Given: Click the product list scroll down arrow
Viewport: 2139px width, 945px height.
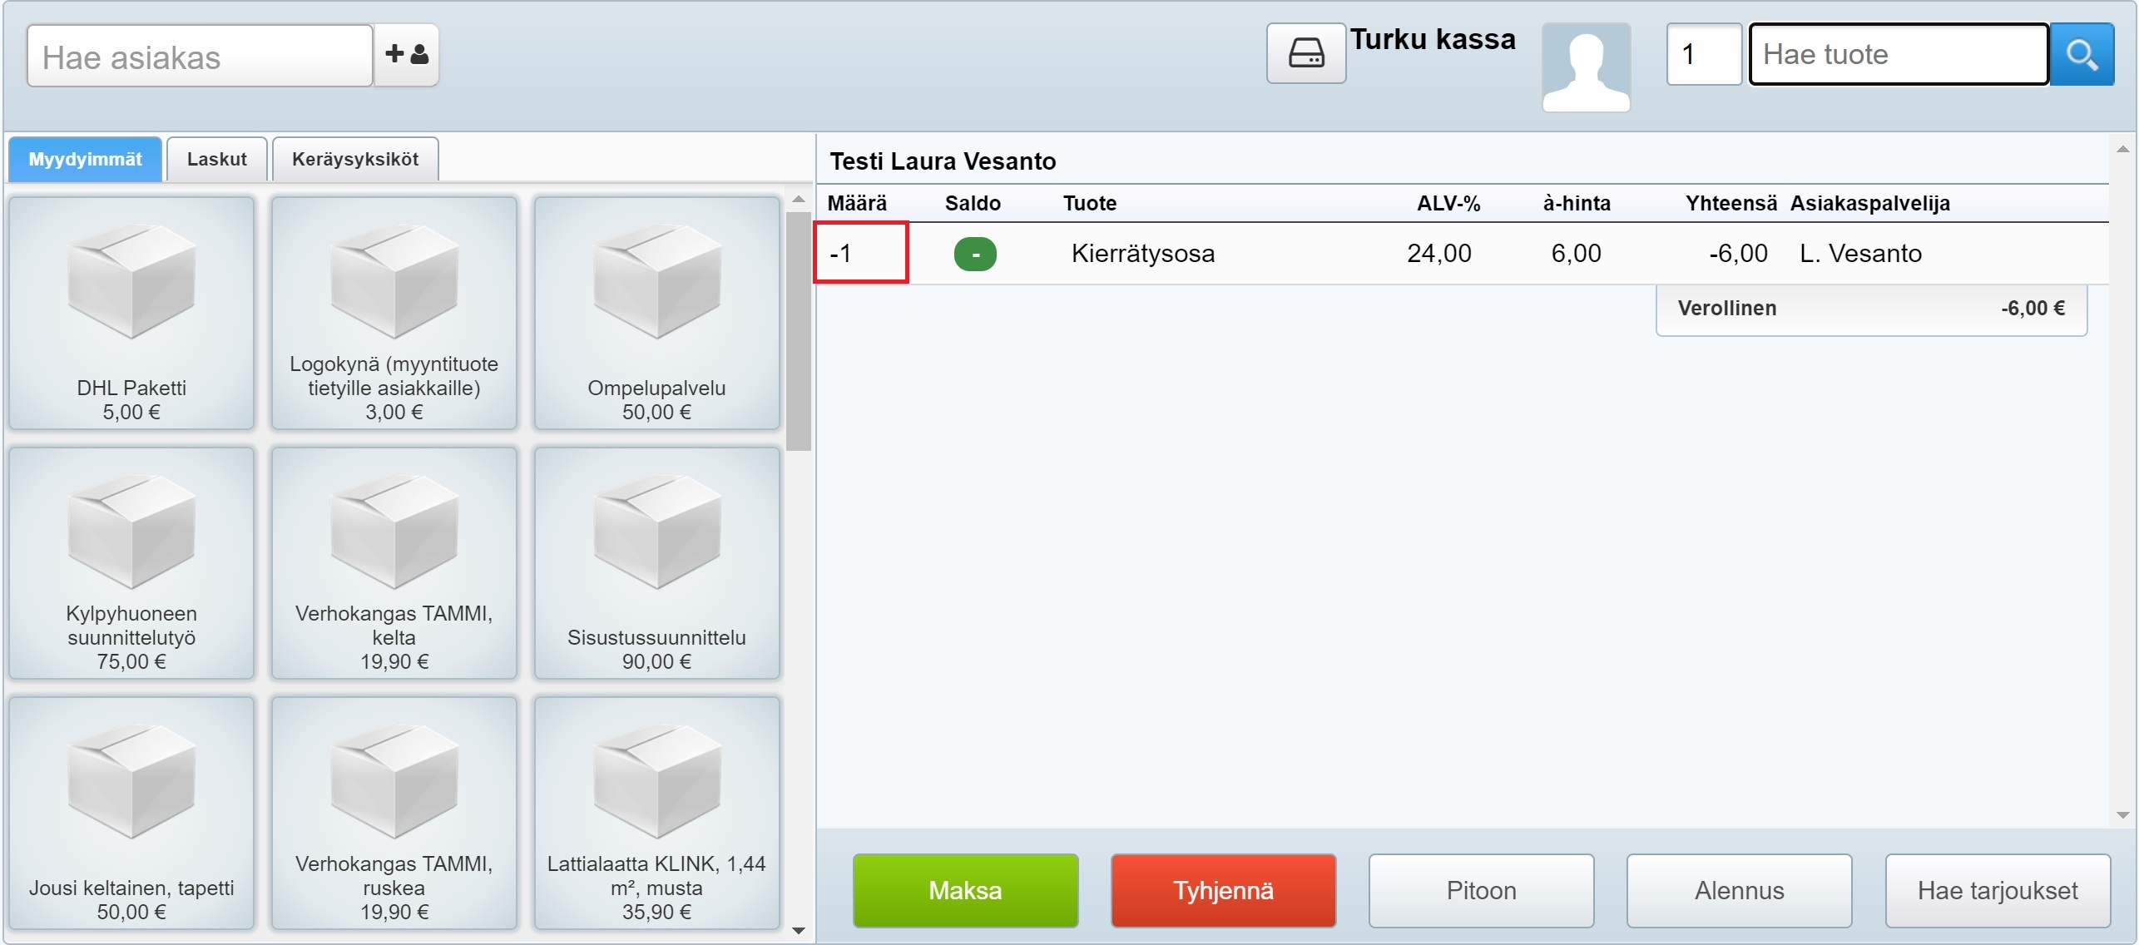Looking at the screenshot, I should [x=799, y=930].
